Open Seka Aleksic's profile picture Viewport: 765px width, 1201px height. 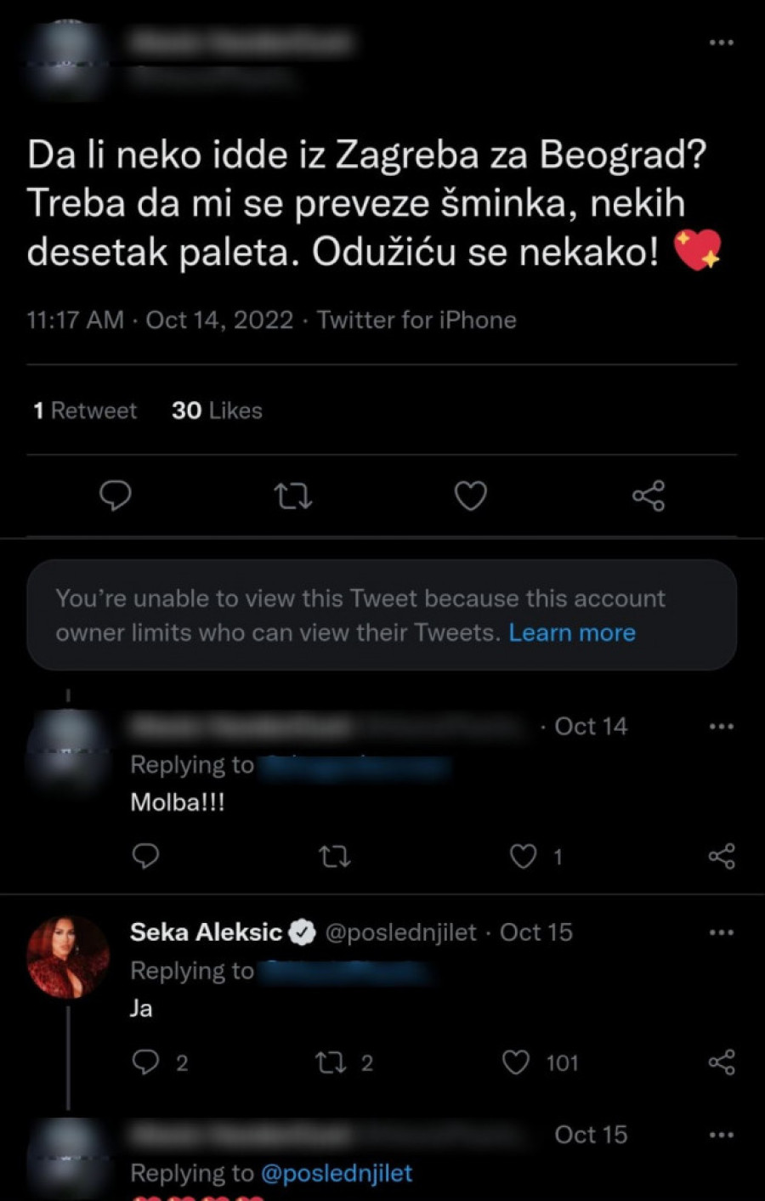(68, 956)
